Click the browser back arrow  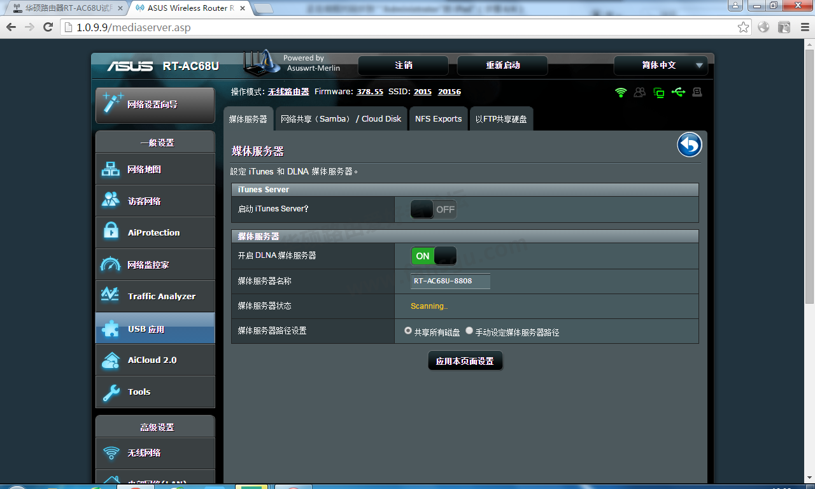[x=11, y=27]
